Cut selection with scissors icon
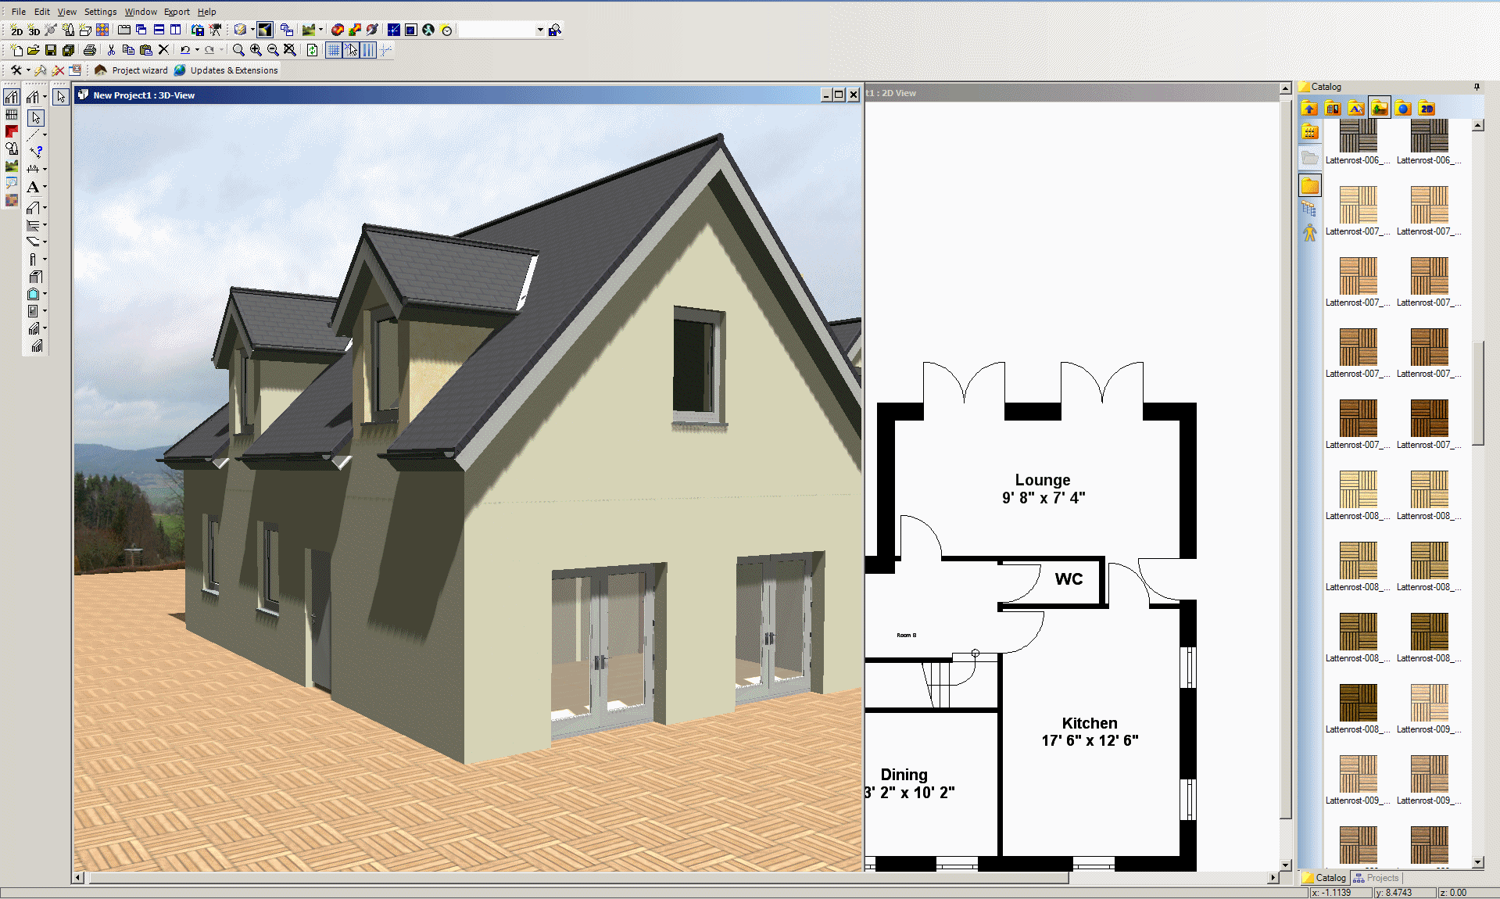This screenshot has height=899, width=1500. pyautogui.click(x=112, y=50)
